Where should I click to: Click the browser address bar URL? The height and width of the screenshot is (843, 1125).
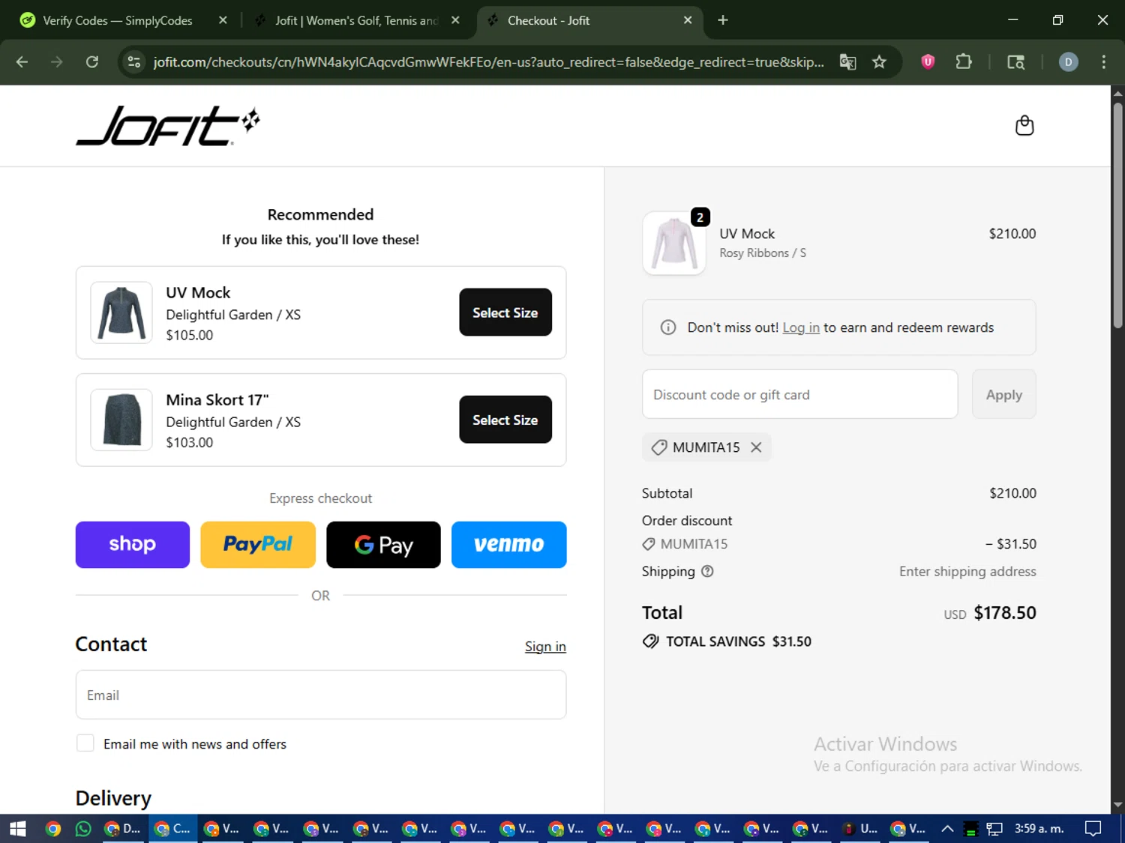click(x=488, y=62)
